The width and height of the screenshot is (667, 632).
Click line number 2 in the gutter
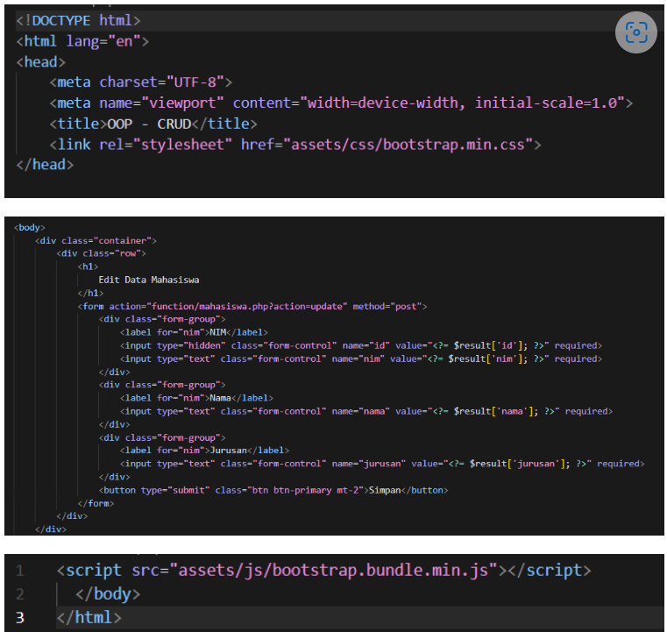19,594
